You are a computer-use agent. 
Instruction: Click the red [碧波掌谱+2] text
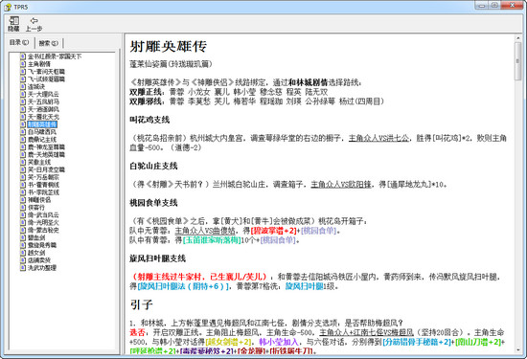coord(274,231)
